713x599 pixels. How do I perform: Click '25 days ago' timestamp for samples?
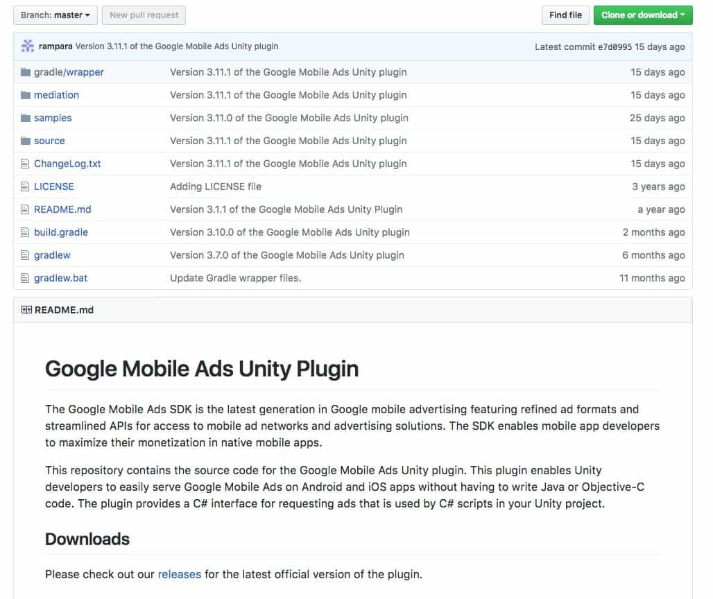(x=657, y=118)
